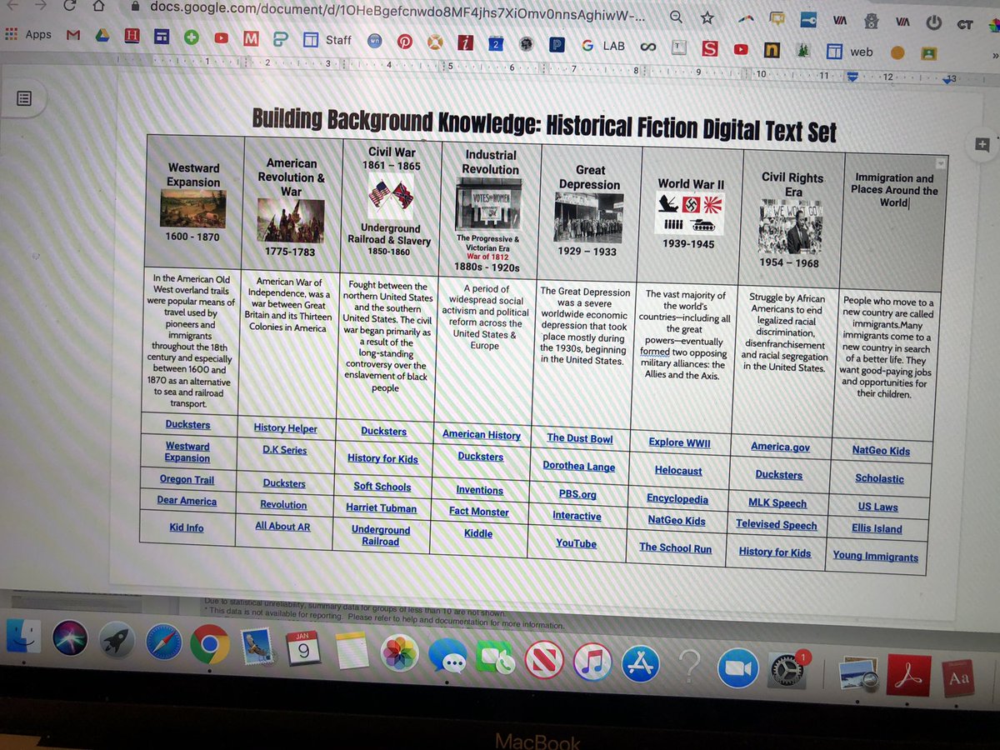
Task: Show the document outline panel
Action: pos(23,98)
